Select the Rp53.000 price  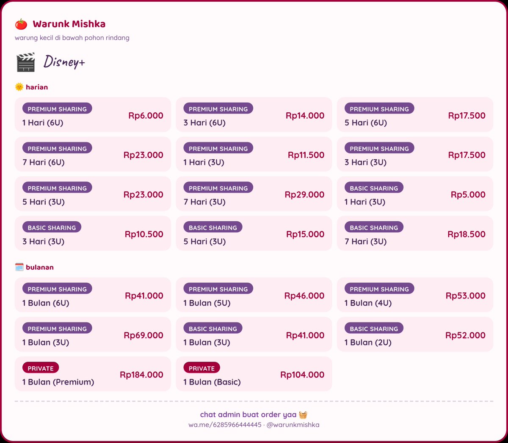pyautogui.click(x=465, y=295)
